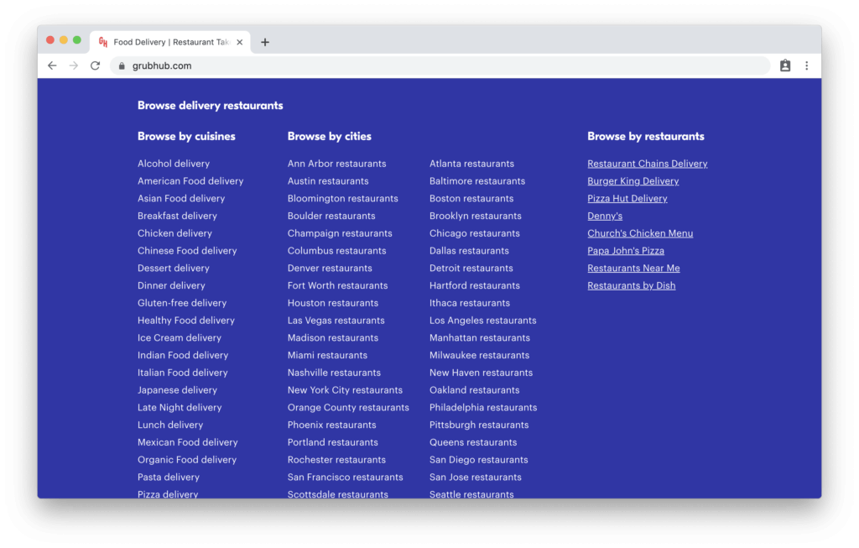
Task: Click the lock icon in address bar
Action: click(122, 65)
